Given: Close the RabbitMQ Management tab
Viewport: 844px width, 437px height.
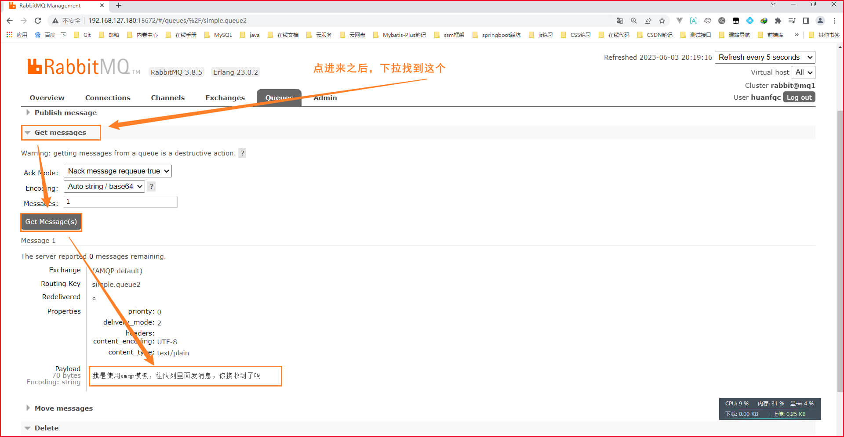Looking at the screenshot, I should (102, 6).
